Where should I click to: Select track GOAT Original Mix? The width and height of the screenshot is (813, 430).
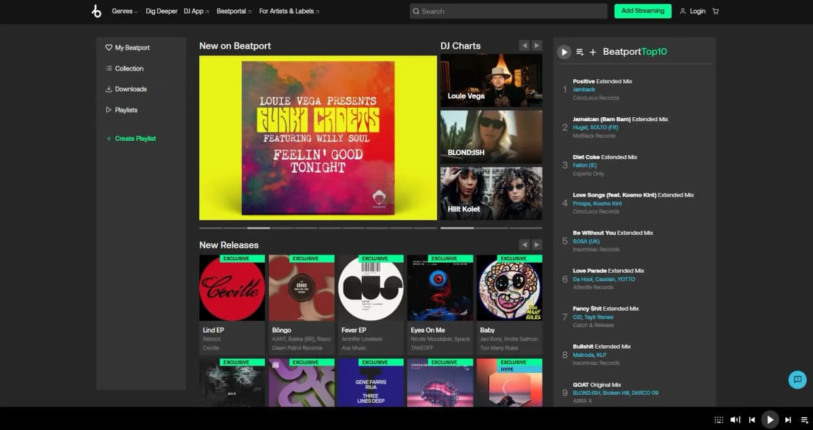click(597, 385)
